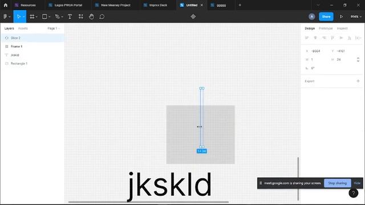365x205 pixels.
Task: Click the X position field
Action: (x=317, y=51)
